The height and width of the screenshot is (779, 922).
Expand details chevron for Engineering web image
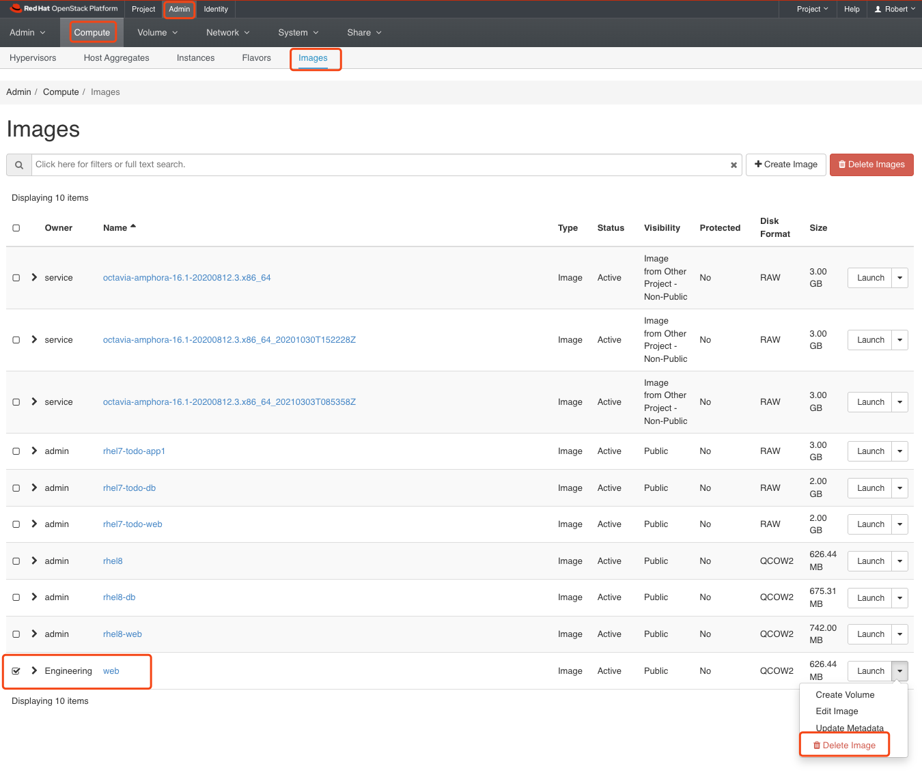point(34,671)
